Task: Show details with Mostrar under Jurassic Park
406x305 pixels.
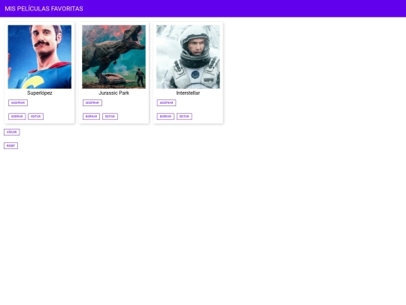Action: [92, 102]
